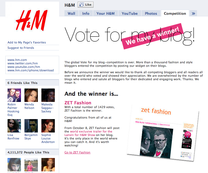Follow the Go to ZET Fashion link
Image resolution: width=208 pixels, height=173 pixels.
tap(77, 152)
